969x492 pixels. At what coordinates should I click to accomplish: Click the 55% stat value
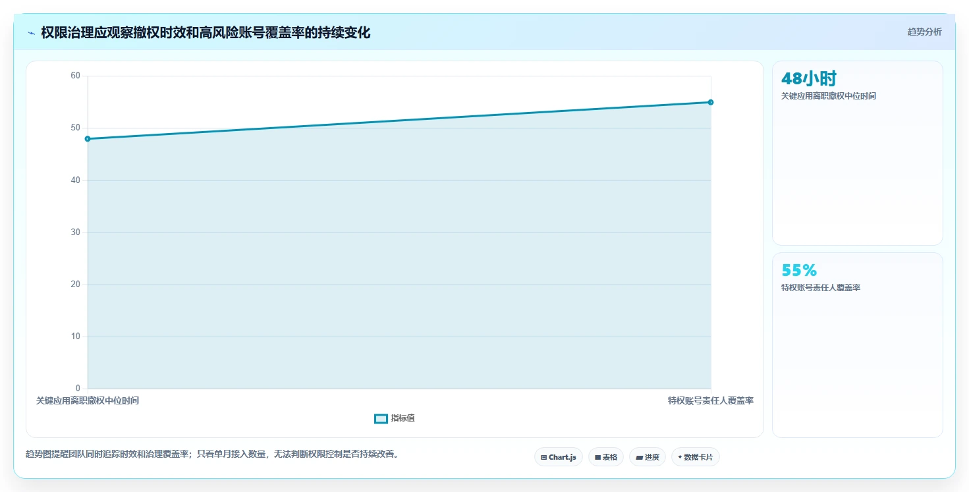[799, 270]
